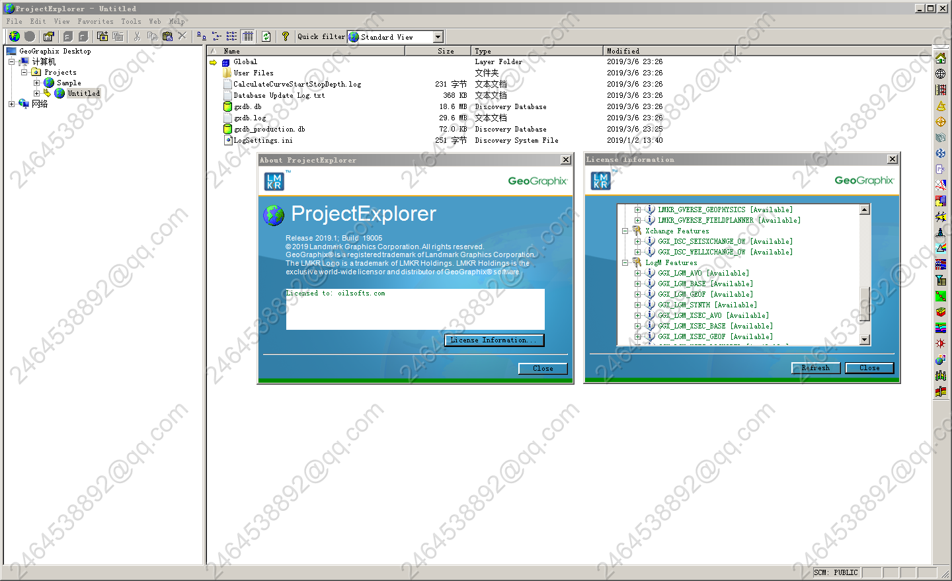Viewport: 952px width, 581px height.
Task: Click the oil derrick sidebar icon
Action: coord(941,233)
